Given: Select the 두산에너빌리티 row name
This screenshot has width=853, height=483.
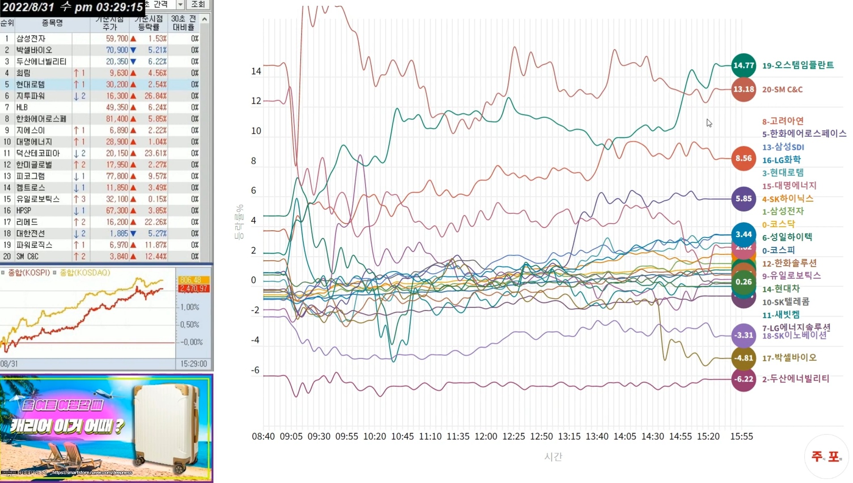Looking at the screenshot, I should coord(42,62).
